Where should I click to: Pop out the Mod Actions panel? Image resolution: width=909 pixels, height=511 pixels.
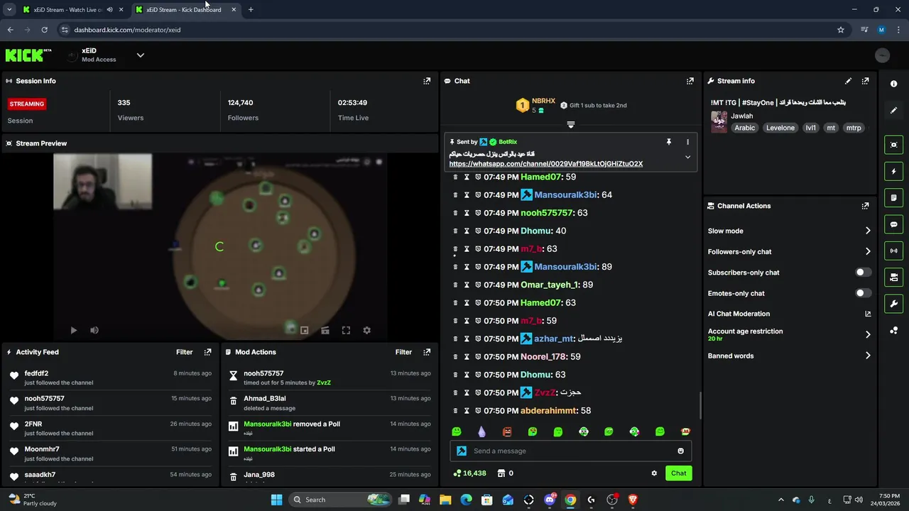click(x=427, y=352)
